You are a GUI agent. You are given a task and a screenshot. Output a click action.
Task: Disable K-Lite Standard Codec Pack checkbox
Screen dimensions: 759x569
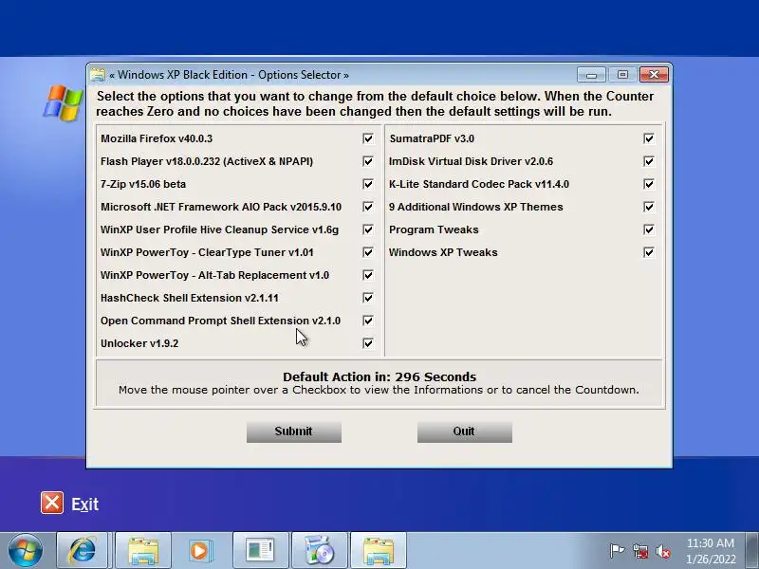point(649,184)
